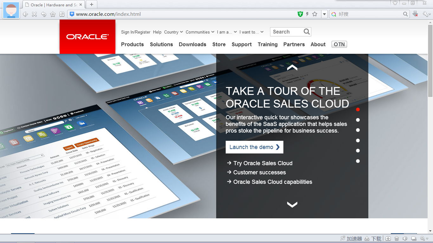Click the blue shield icon in the address bar

tap(72, 14)
